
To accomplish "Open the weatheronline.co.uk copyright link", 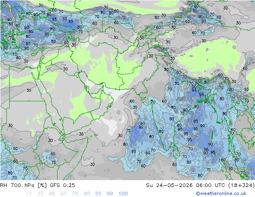I will click(x=221, y=193).
